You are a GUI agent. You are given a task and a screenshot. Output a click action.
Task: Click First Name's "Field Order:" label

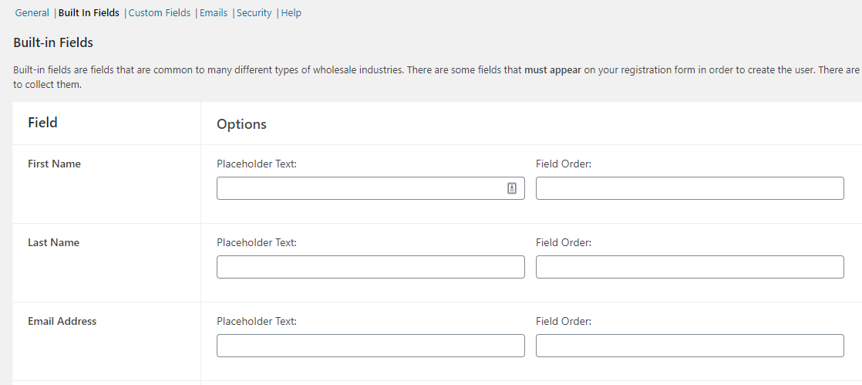(x=564, y=164)
